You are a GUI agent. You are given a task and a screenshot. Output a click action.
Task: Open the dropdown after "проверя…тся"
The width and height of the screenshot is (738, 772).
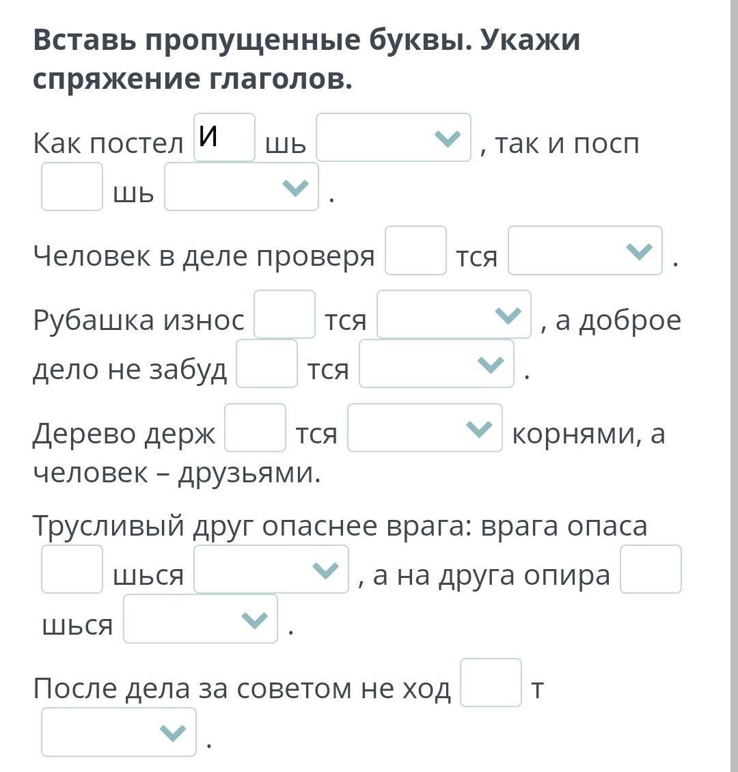[585, 250]
